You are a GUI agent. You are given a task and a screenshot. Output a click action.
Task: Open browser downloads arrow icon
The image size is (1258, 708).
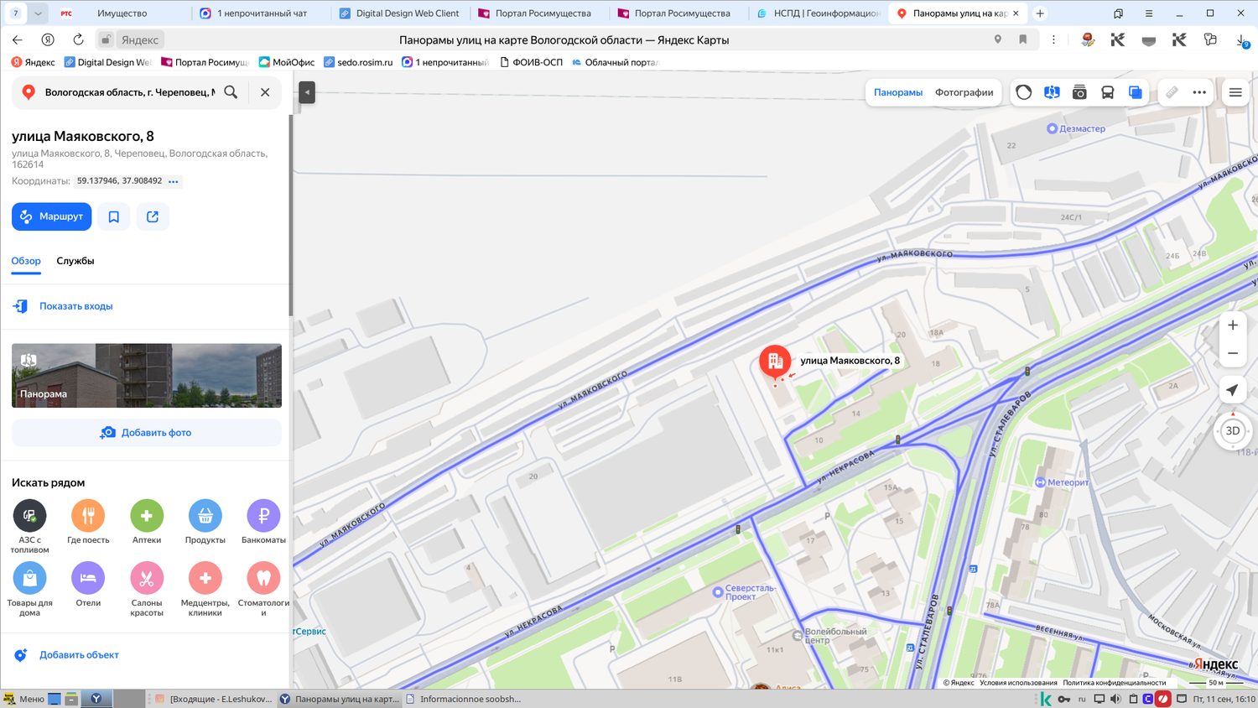pos(1242,40)
